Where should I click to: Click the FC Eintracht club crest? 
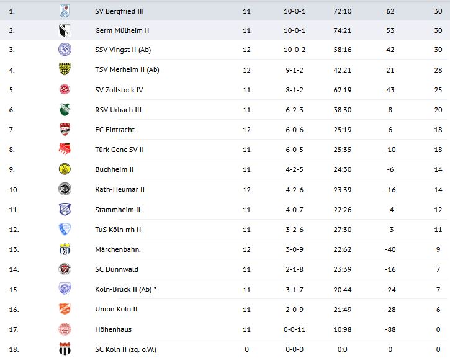[65, 130]
